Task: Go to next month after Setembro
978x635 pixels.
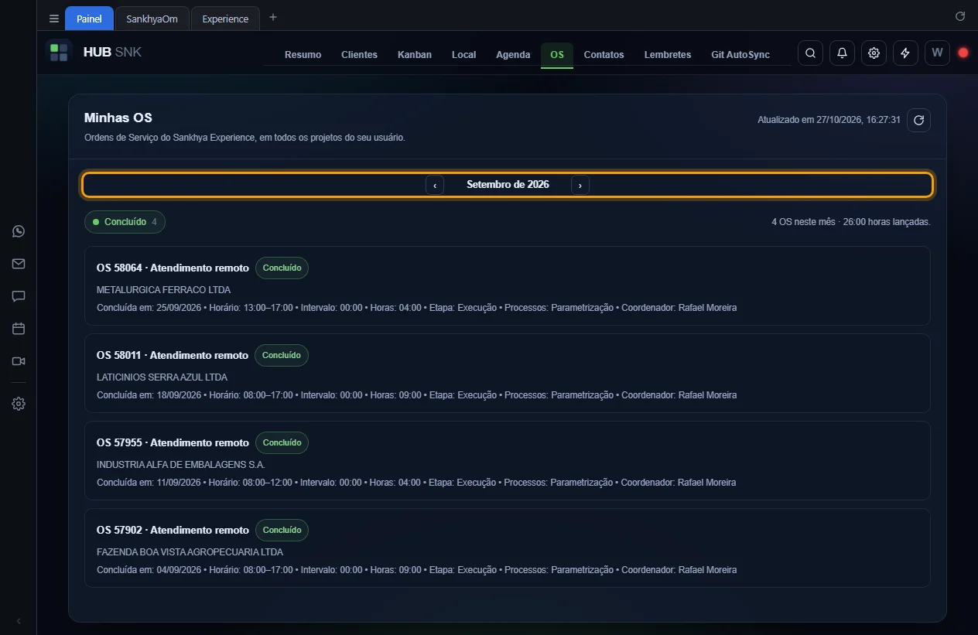Action: coord(580,185)
